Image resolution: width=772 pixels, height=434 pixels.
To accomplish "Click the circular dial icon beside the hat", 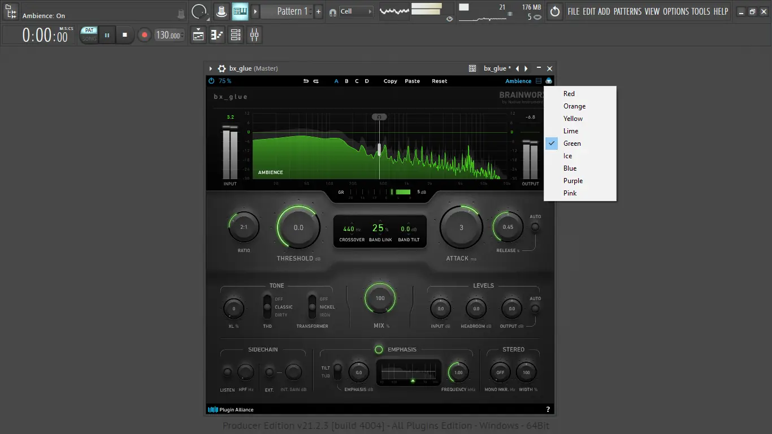I will coord(199,11).
